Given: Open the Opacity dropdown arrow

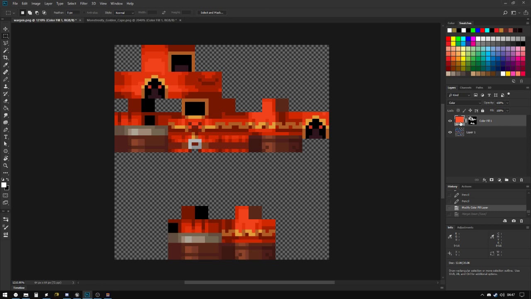Looking at the screenshot, I should [x=507, y=103].
